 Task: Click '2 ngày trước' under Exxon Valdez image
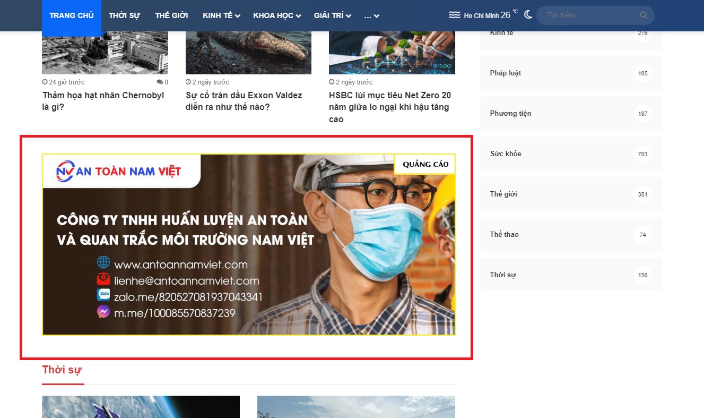(x=207, y=82)
